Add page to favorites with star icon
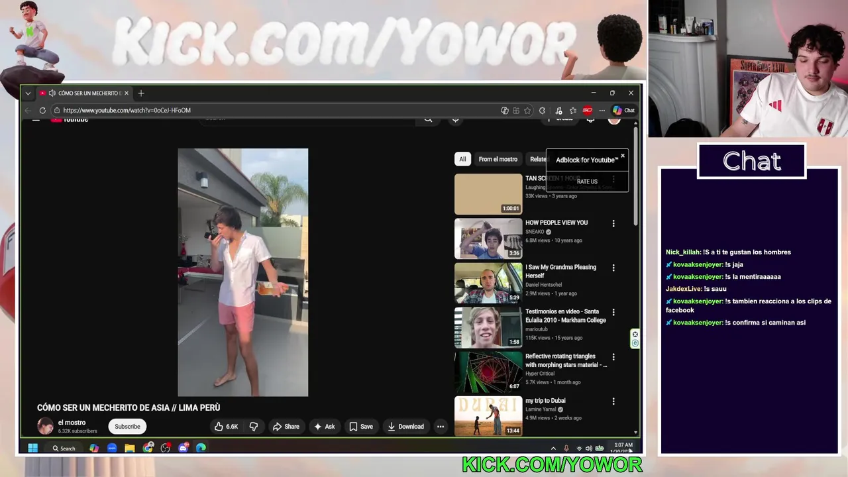Viewport: 848px width, 477px height. click(x=527, y=111)
